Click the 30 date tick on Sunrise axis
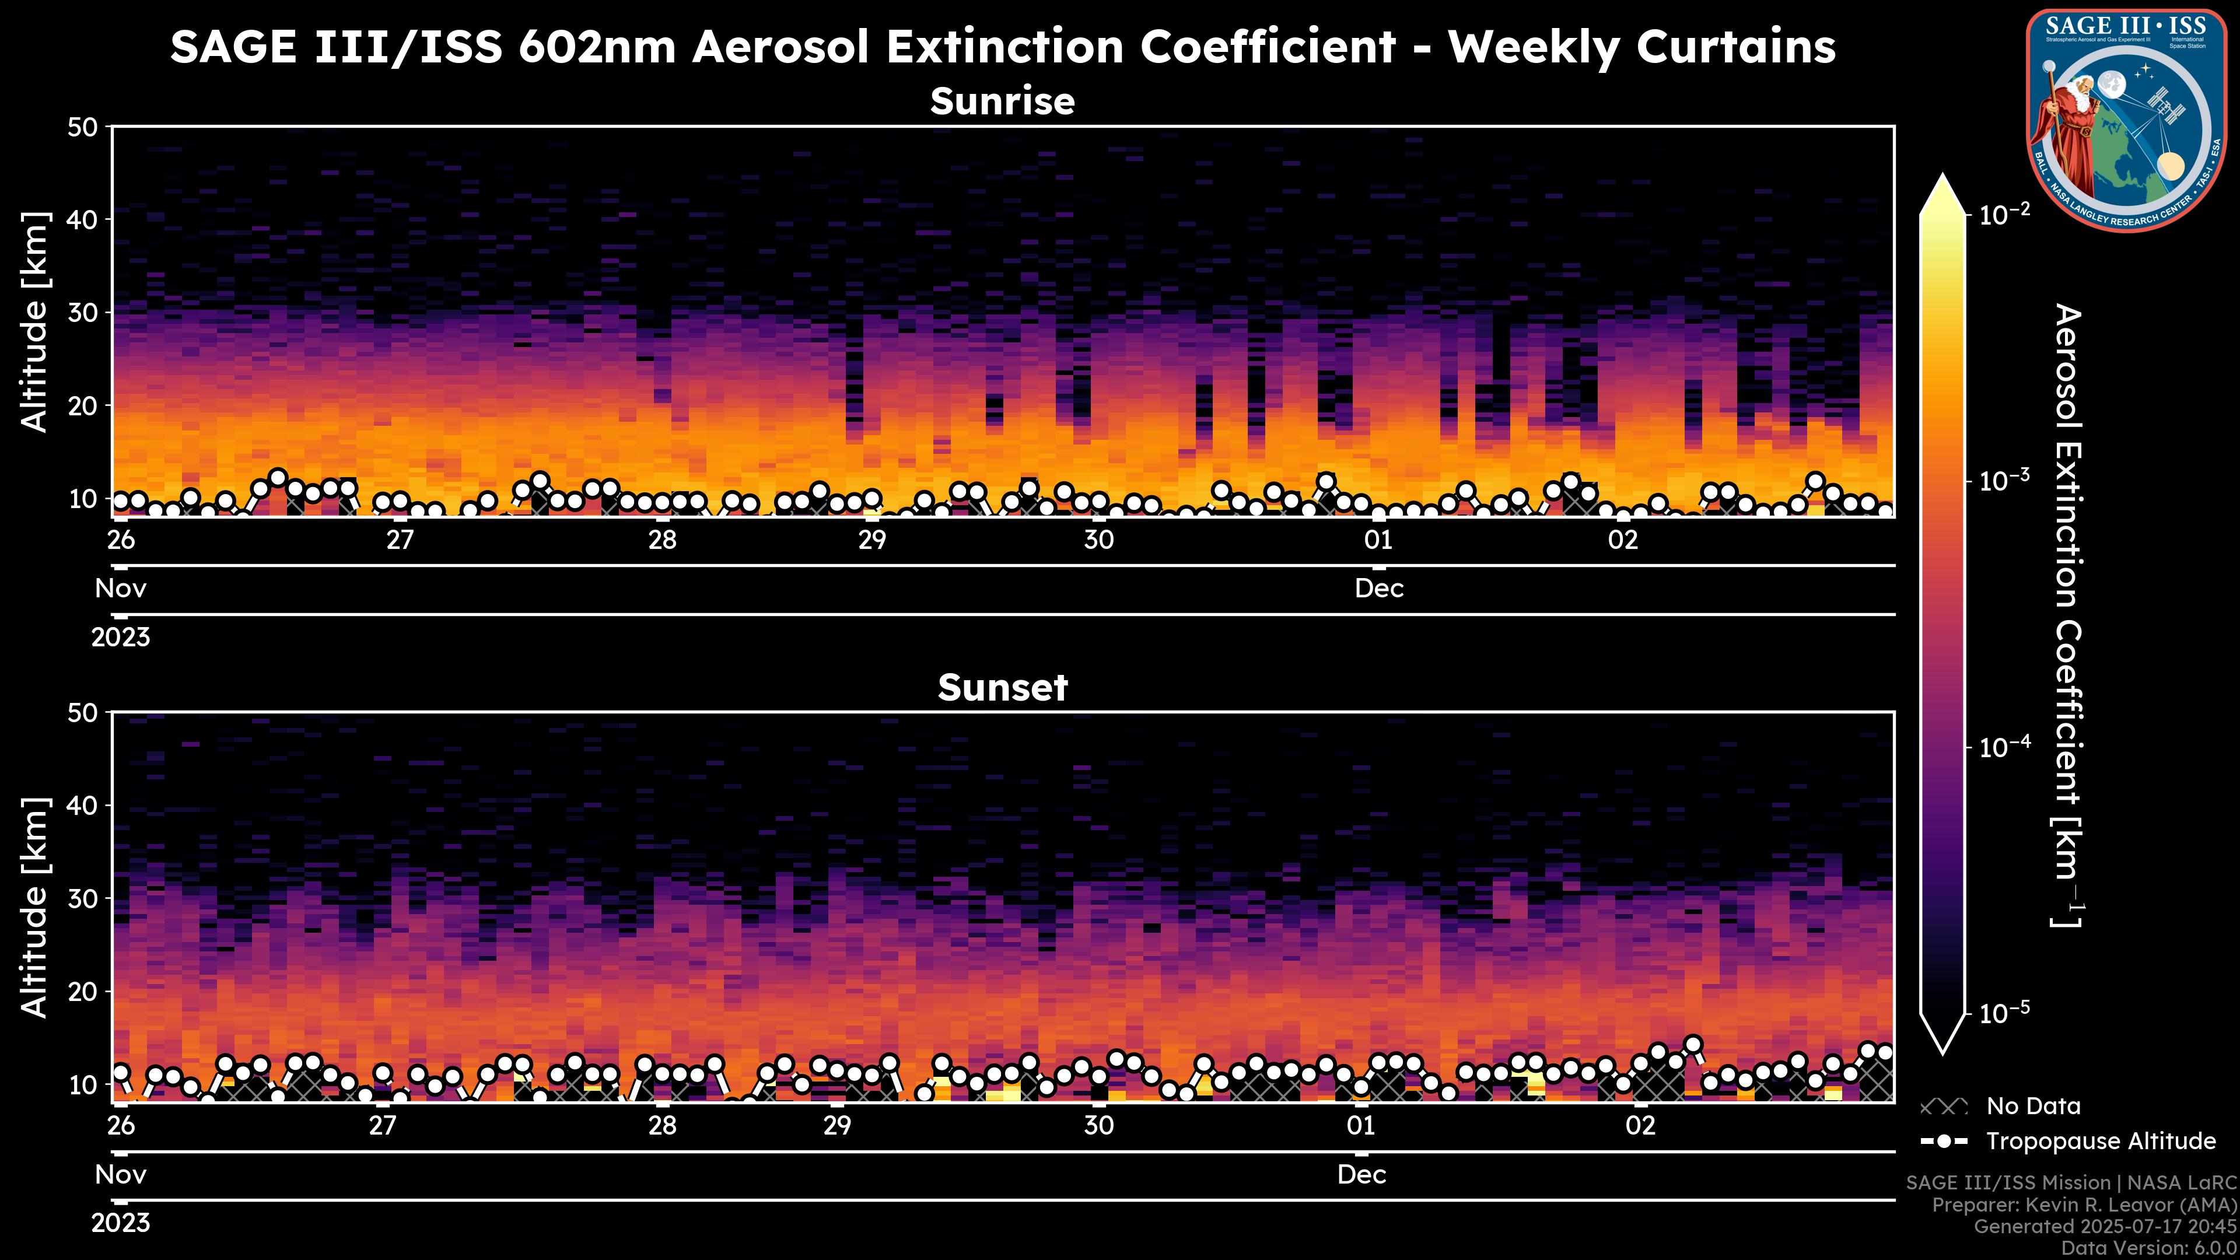Screen dimensions: 2240x1260 click(1098, 540)
